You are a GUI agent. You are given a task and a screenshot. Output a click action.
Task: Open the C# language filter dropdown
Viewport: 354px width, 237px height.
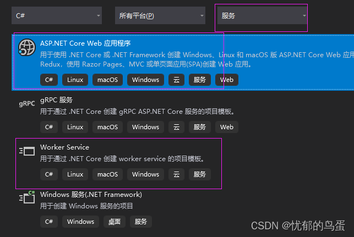click(57, 15)
